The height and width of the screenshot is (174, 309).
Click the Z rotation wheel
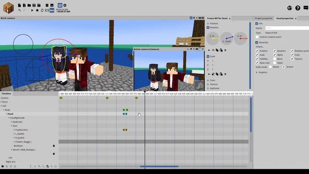click(x=240, y=39)
